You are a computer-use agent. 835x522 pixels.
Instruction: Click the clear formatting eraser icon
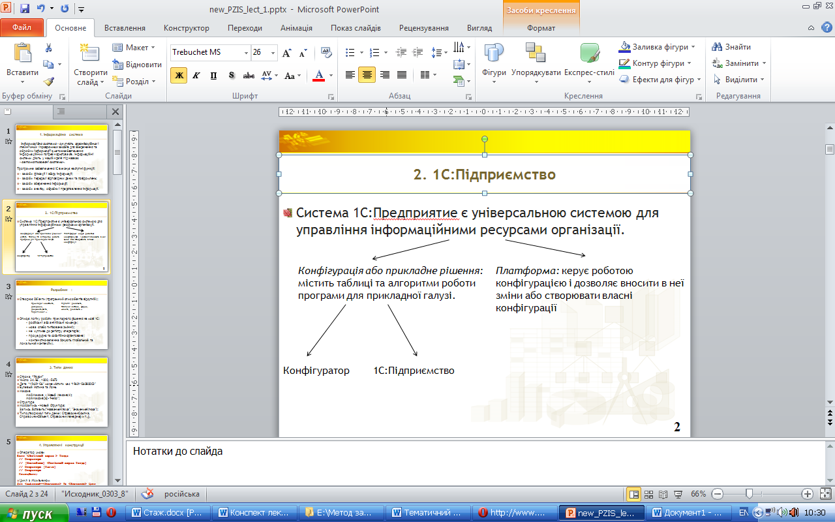[x=325, y=53]
